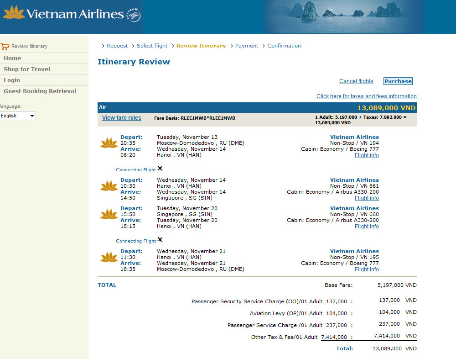456x359 pixels.
Task: Click Moscow-Domodedovo departure on November 13
Action: 200,143
